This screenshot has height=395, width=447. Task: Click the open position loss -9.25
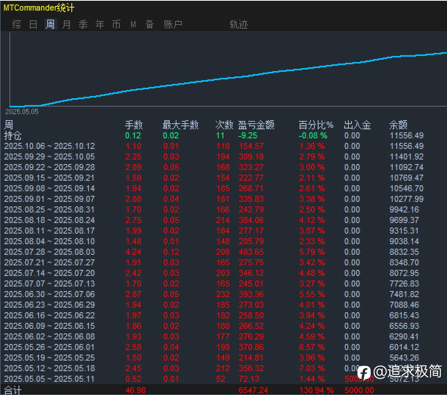[x=247, y=135]
